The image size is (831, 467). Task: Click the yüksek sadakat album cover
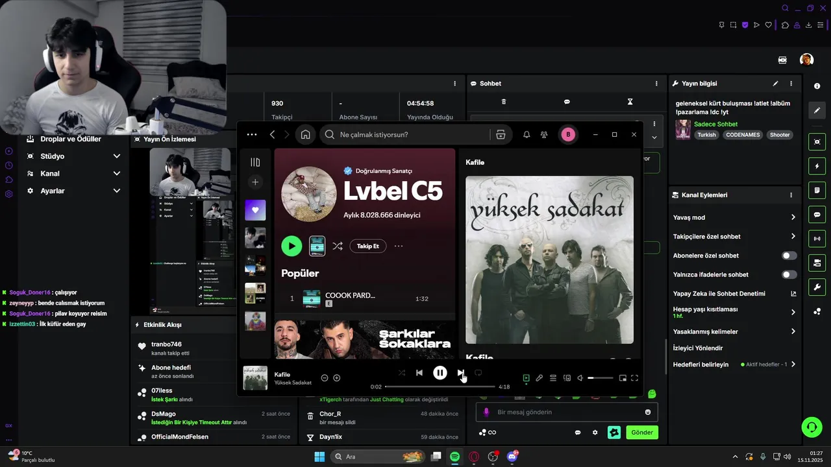pos(549,259)
